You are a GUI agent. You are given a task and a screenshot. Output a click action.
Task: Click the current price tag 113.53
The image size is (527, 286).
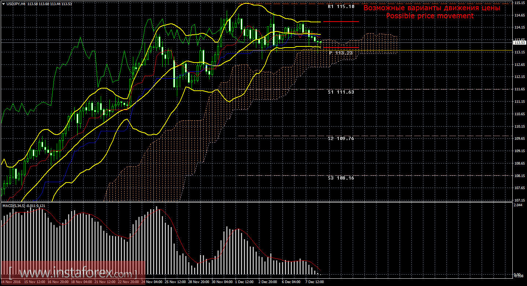coord(518,43)
